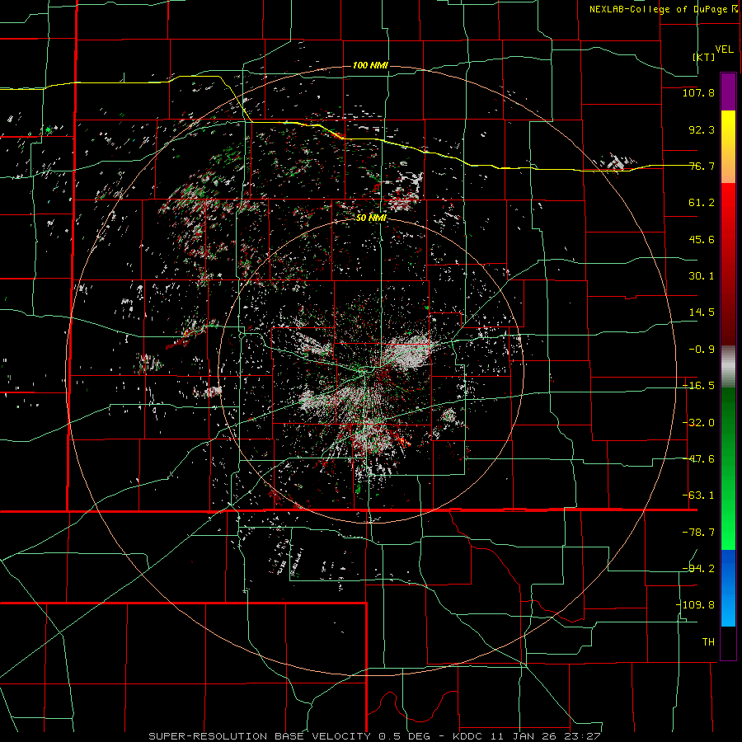Image resolution: width=742 pixels, height=742 pixels.
Task: Click the -63.1 velocity scale label
Action: pyautogui.click(x=698, y=495)
